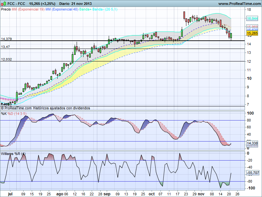
Task: Click the 16,944 upper band price tag
Action: pyautogui.click(x=252, y=19)
